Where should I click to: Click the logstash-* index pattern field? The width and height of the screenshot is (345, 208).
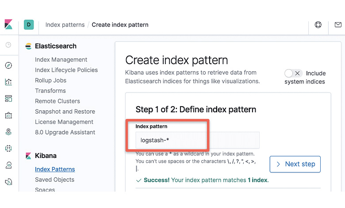point(197,140)
